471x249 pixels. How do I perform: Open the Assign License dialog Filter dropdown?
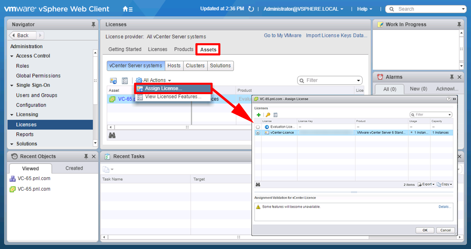[450, 115]
